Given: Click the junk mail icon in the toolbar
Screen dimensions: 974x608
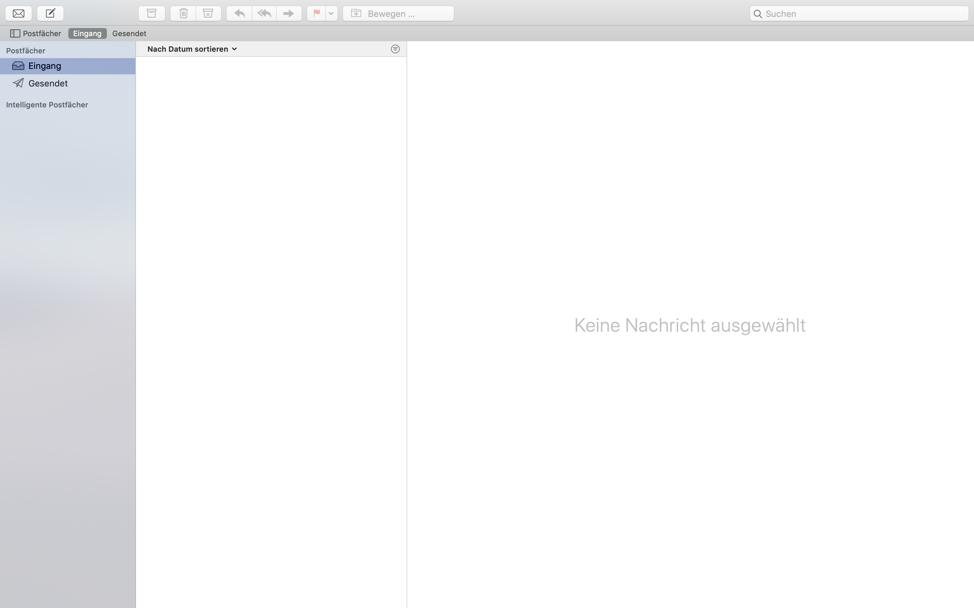Looking at the screenshot, I should [208, 14].
